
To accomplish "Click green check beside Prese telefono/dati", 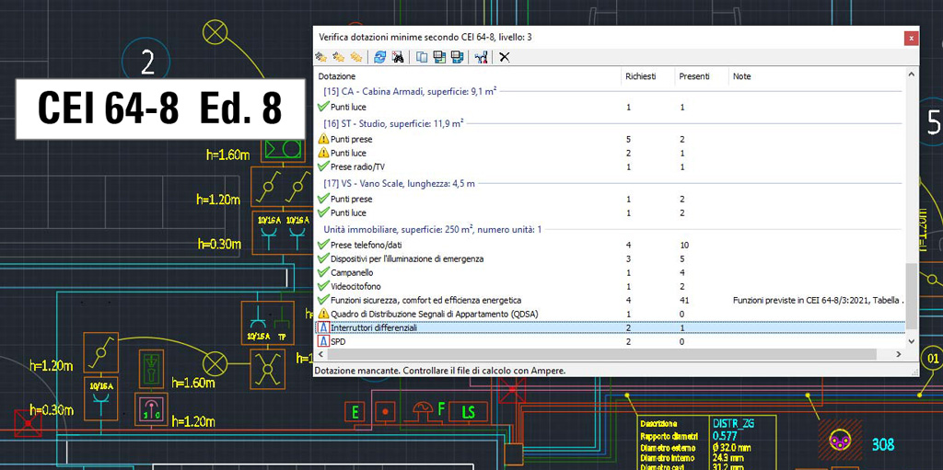I will [x=323, y=245].
